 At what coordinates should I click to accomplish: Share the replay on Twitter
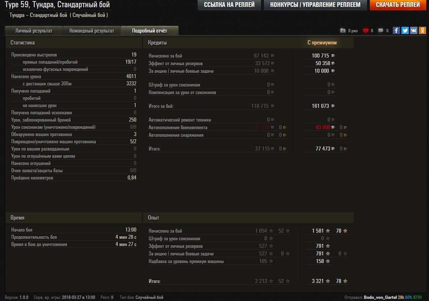click(x=405, y=30)
